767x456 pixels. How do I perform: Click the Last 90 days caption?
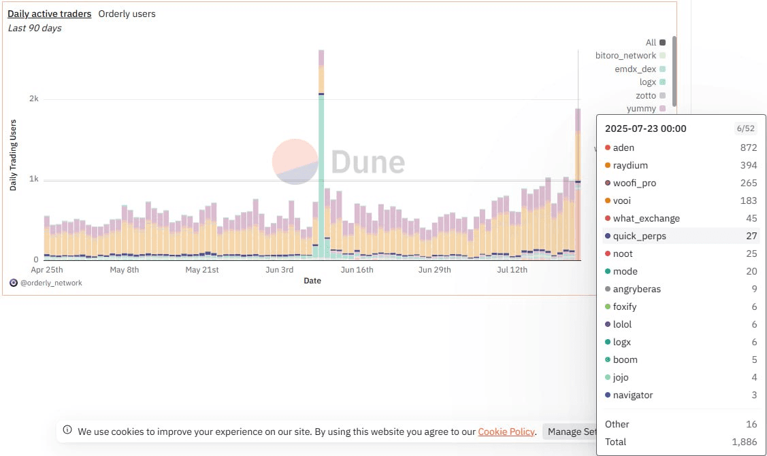(x=35, y=29)
